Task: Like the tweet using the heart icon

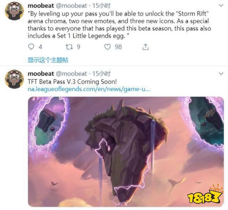Action: pyautogui.click(x=107, y=47)
